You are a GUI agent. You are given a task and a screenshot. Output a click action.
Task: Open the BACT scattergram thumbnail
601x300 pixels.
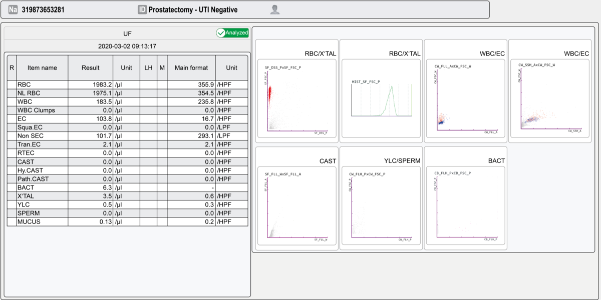[465, 206]
